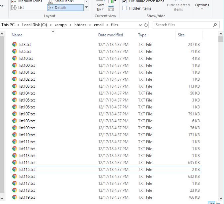Image resolution: width=224 pixels, height=204 pixels.
Task: Click Hide selected items button
Action: (x=178, y=6)
